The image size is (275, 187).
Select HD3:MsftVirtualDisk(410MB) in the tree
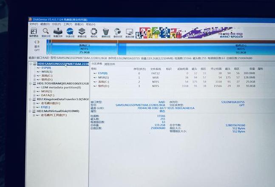(58, 111)
